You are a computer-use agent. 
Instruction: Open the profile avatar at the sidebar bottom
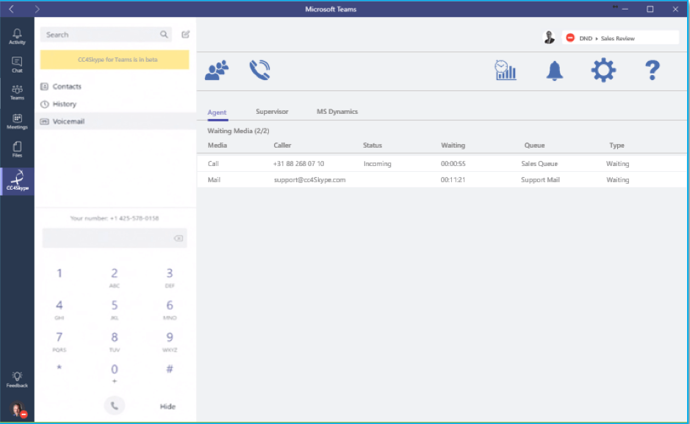tap(18, 410)
